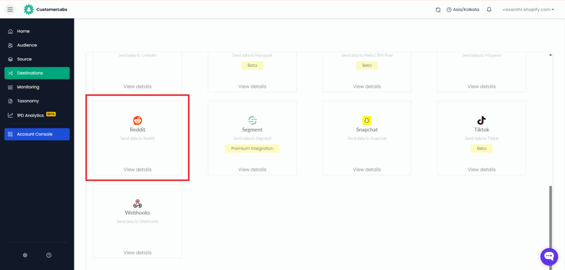The width and height of the screenshot is (565, 270).
Task: Go to Home in sidebar
Action: 37,31
